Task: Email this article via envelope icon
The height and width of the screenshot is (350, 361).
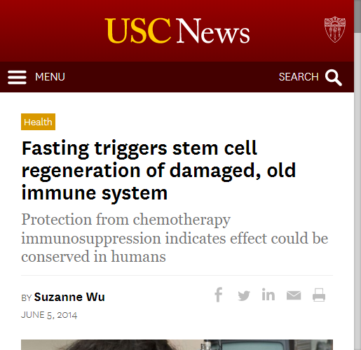Action: tap(294, 295)
